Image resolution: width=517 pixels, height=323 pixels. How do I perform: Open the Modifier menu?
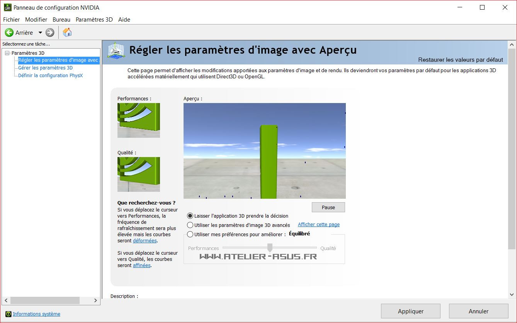[36, 19]
